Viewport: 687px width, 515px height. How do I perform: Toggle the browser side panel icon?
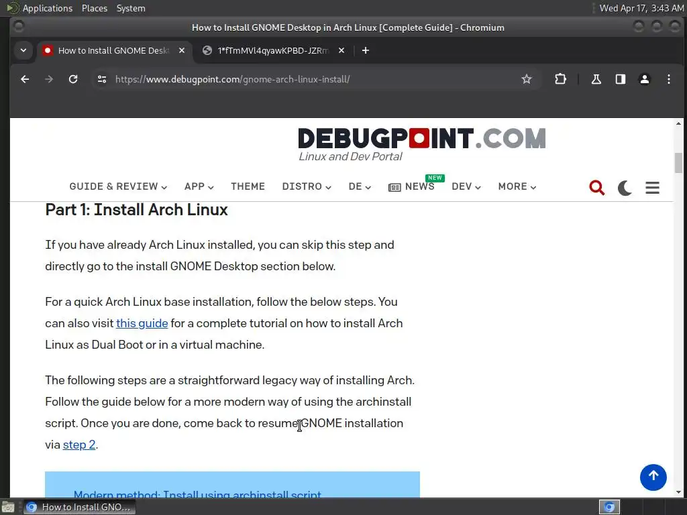[621, 79]
